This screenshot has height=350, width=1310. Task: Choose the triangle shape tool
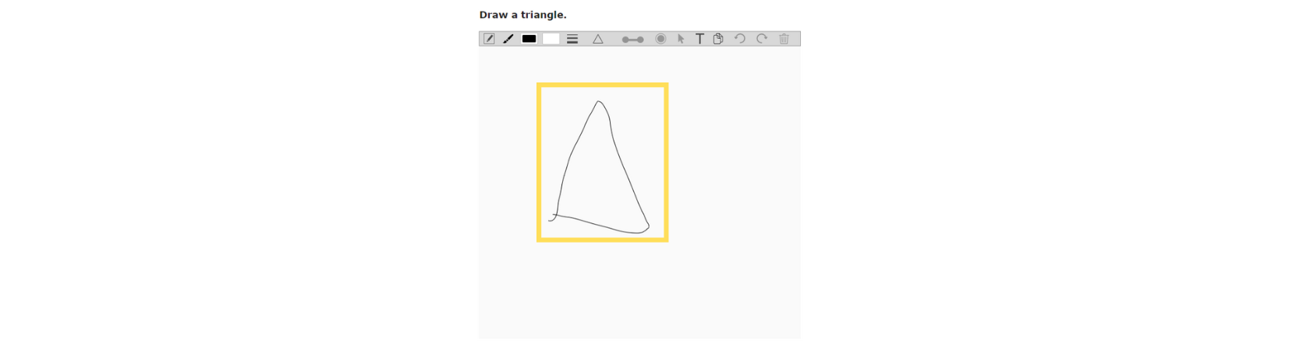tap(598, 39)
